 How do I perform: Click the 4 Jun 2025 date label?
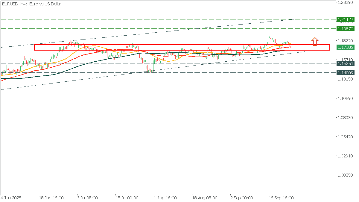[x=11, y=198]
